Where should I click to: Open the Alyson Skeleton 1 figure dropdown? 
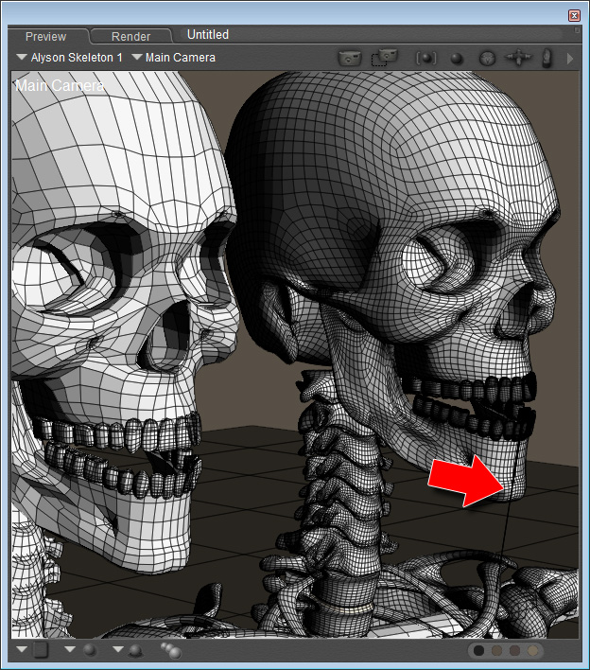69,58
